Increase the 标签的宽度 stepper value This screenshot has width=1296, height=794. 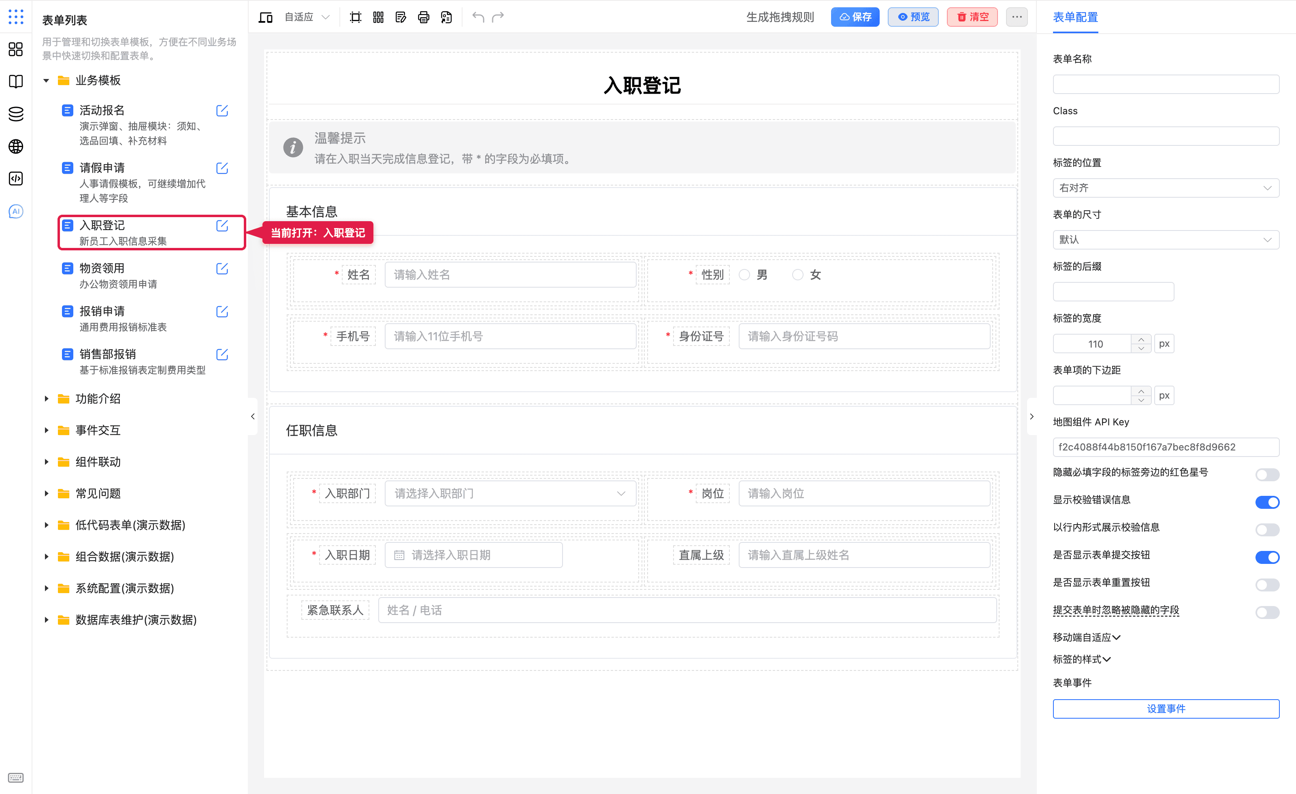click(x=1141, y=339)
